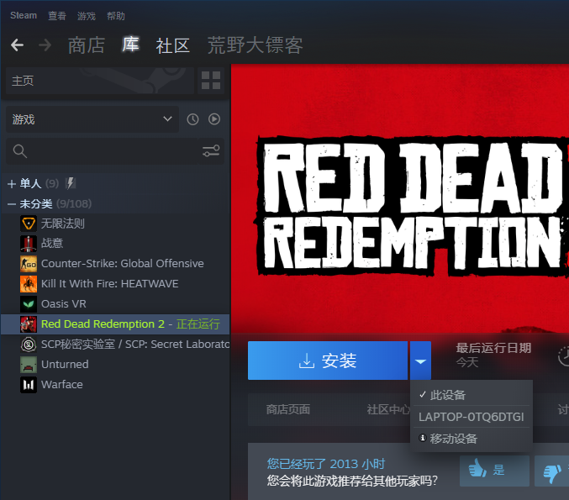The height and width of the screenshot is (500, 569).
Task: Click the info icon beside 移动设备
Action: coord(423,438)
